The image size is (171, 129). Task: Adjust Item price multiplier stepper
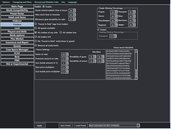pos(67,67)
